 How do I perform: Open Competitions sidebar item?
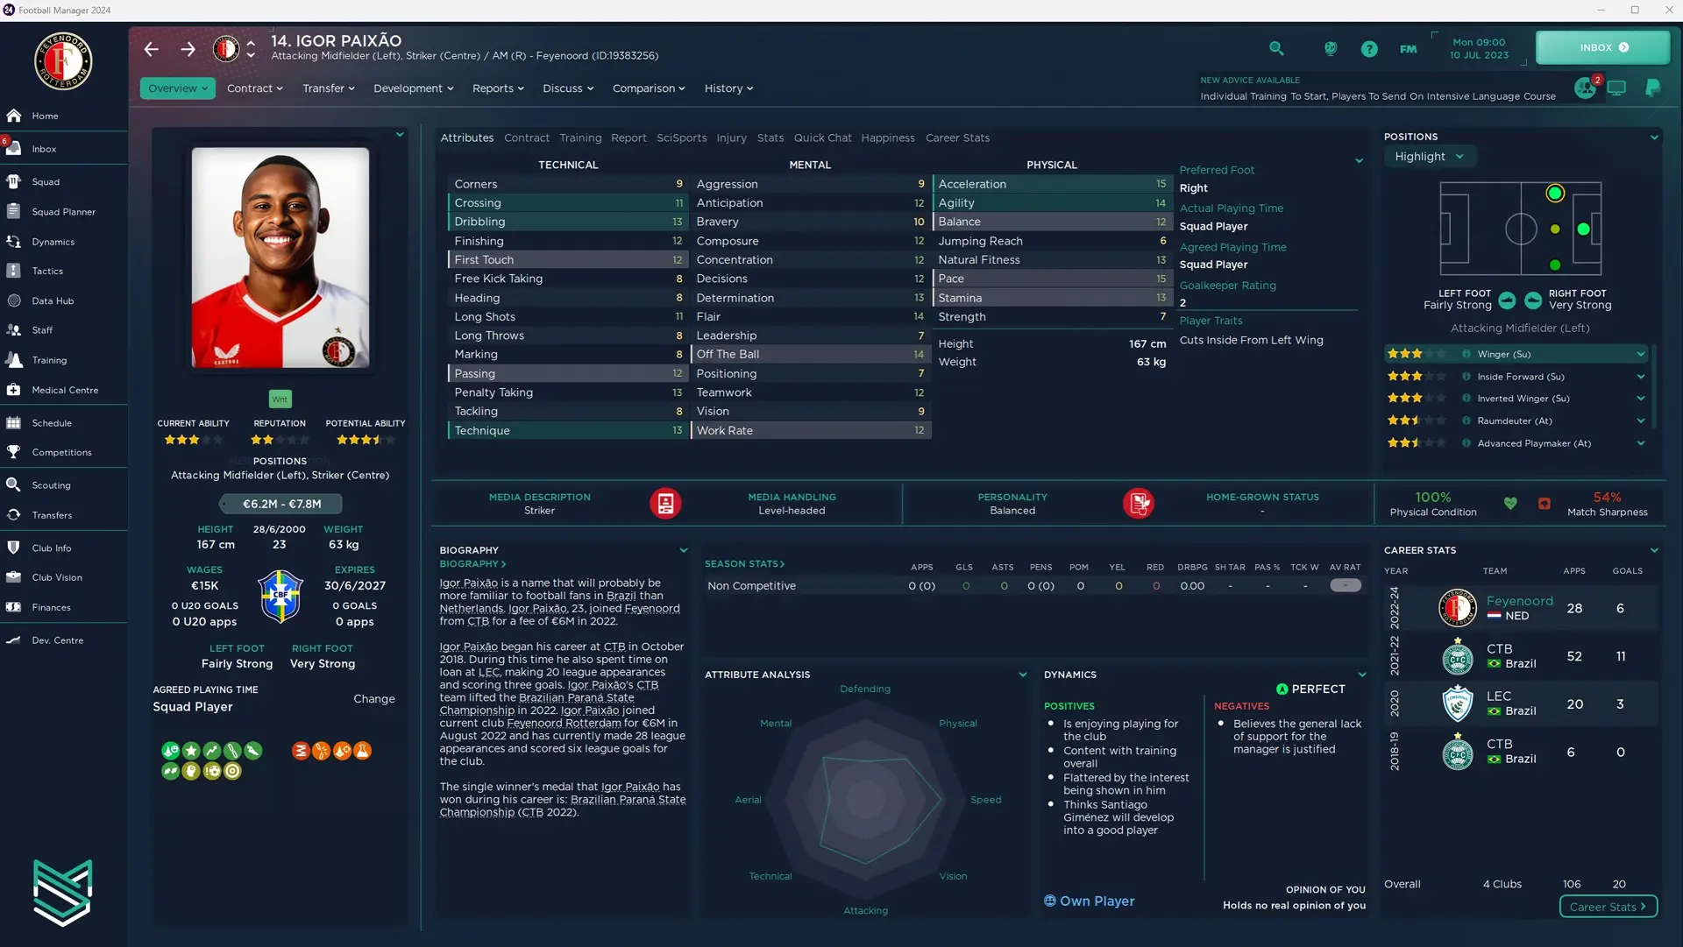point(63,453)
